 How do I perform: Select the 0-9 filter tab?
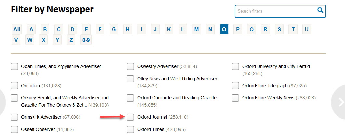point(86,40)
